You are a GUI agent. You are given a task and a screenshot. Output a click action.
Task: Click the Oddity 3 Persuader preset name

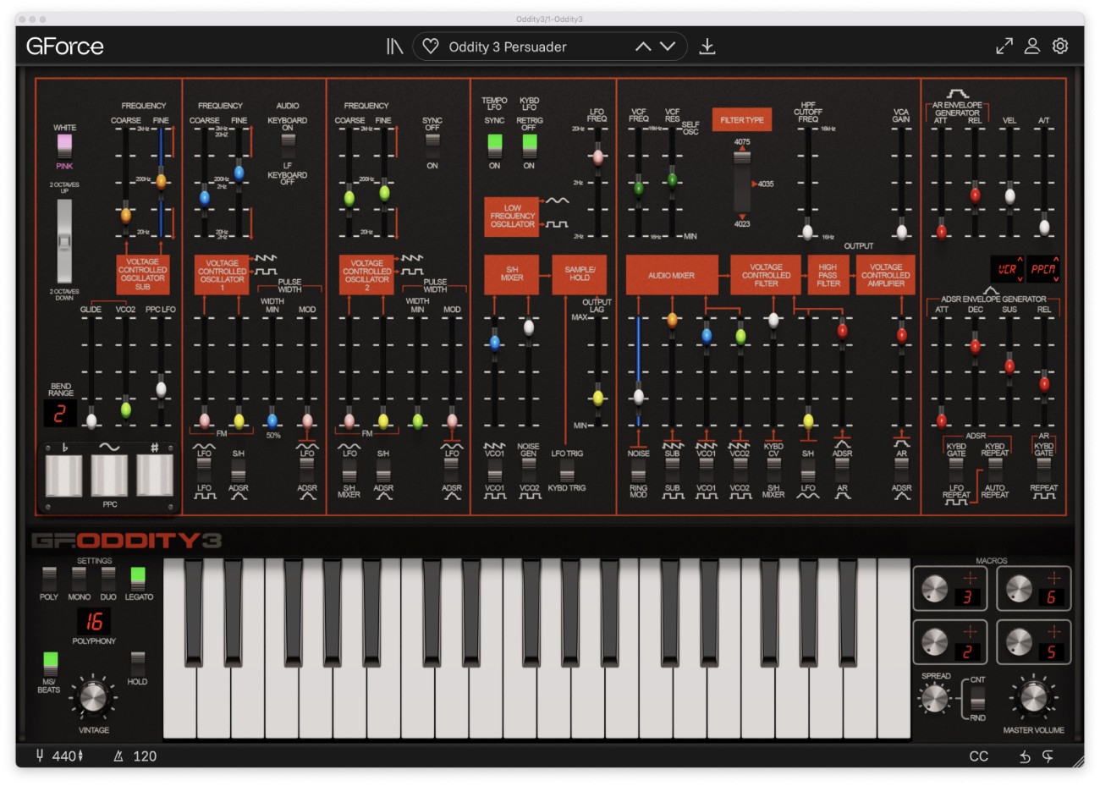pos(508,47)
